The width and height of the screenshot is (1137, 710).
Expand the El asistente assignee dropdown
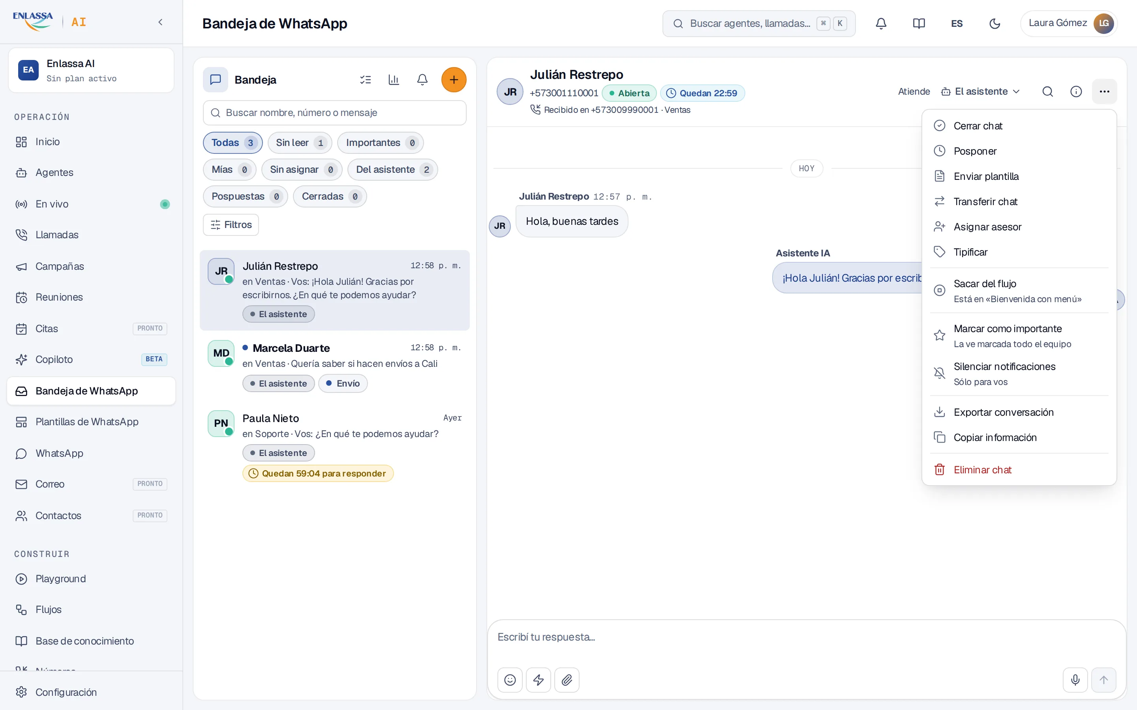coord(981,92)
